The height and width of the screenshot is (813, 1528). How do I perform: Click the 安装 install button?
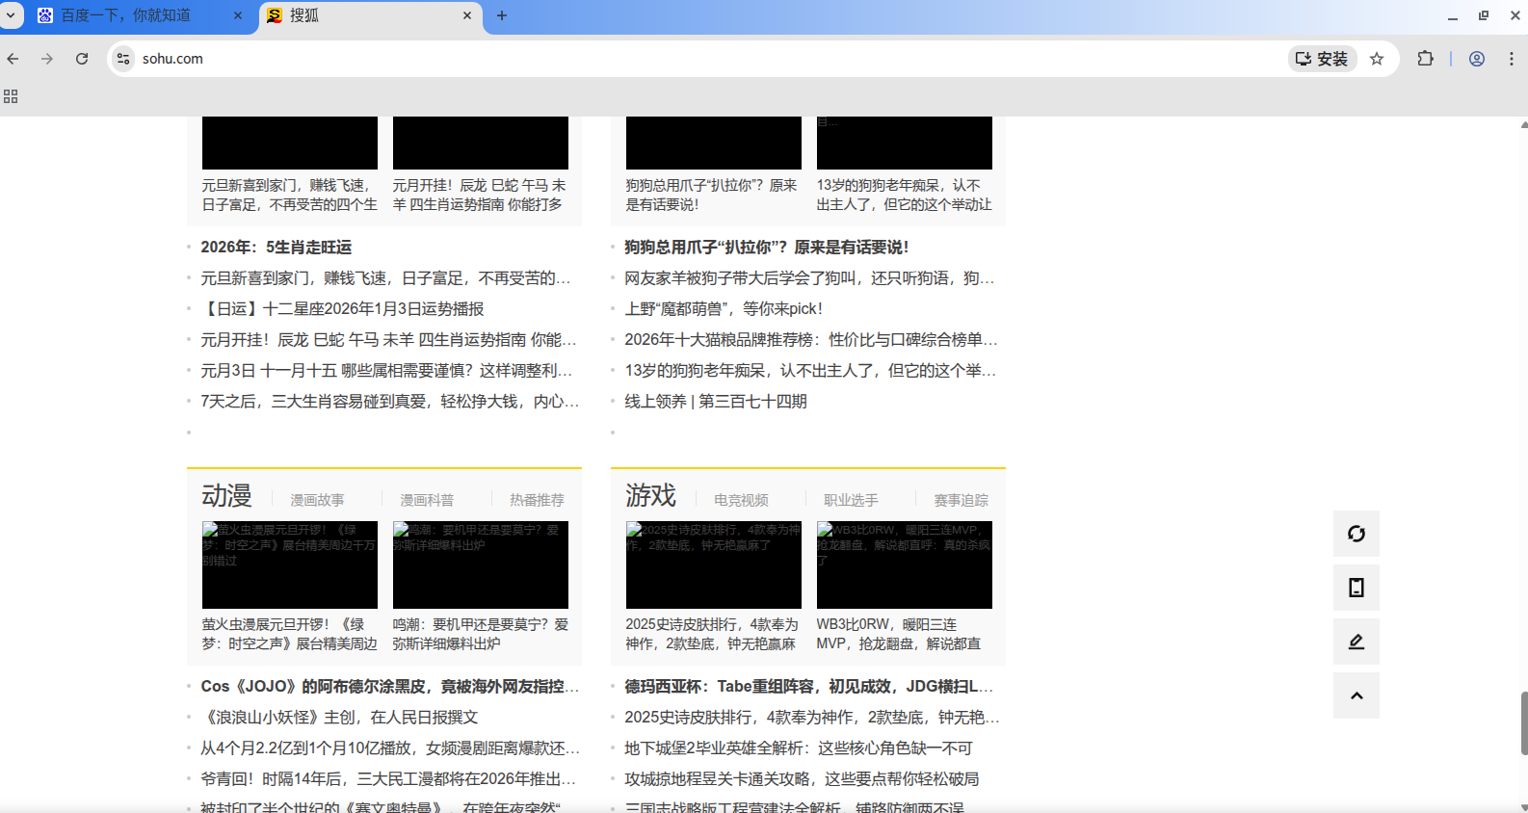1322,59
